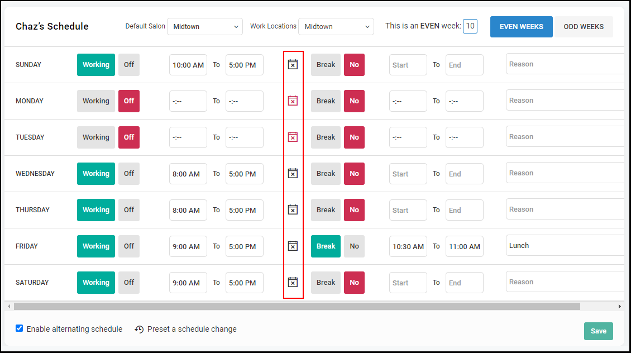Expand the Work Locations dropdown

pyautogui.click(x=336, y=27)
